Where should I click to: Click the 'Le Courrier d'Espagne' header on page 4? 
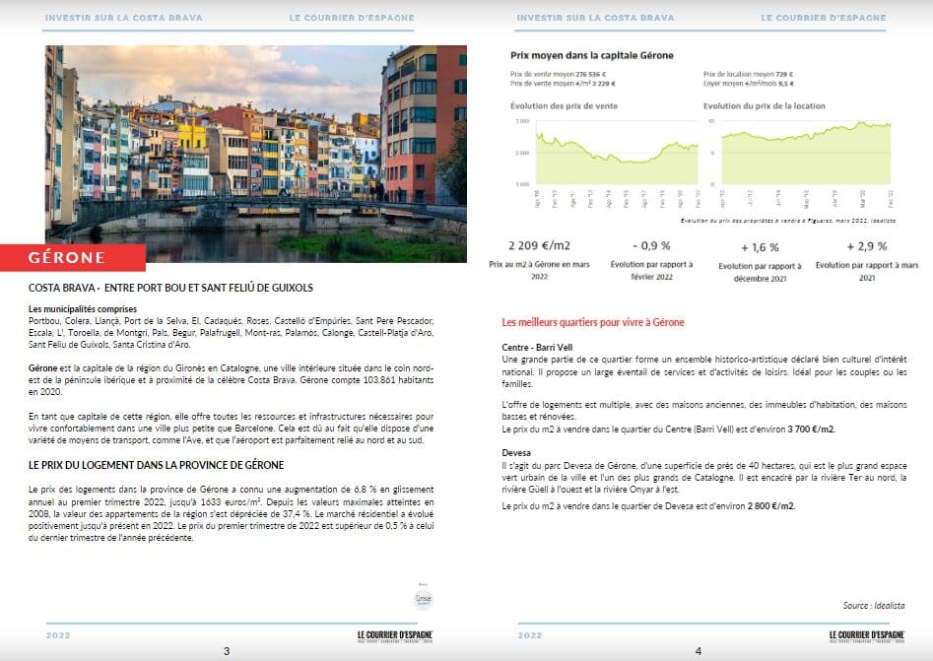point(823,18)
